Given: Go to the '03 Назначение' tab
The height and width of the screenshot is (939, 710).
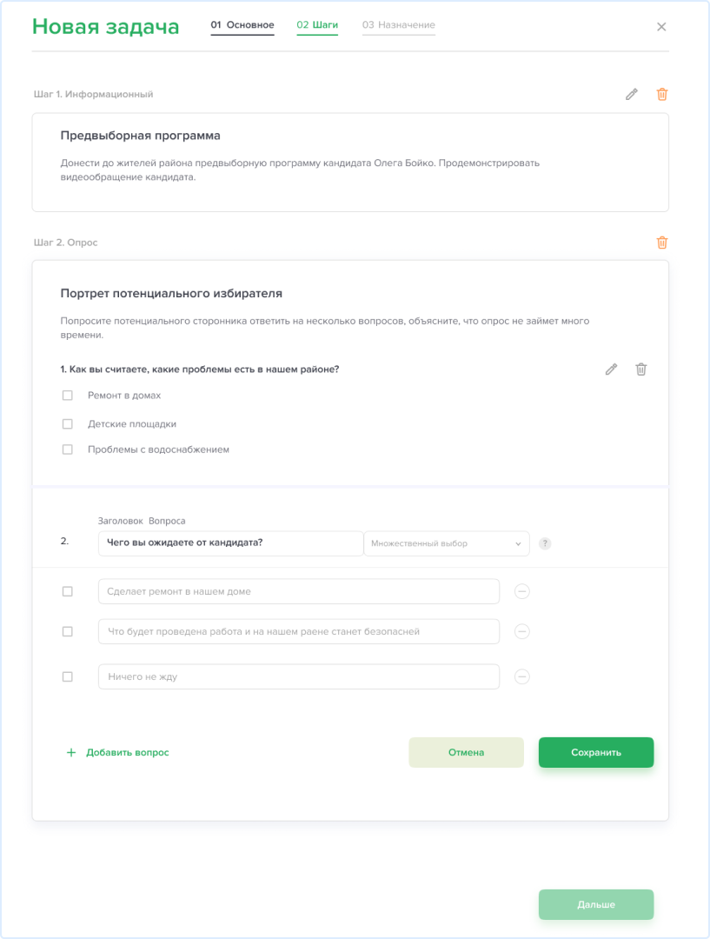Looking at the screenshot, I should (x=399, y=25).
